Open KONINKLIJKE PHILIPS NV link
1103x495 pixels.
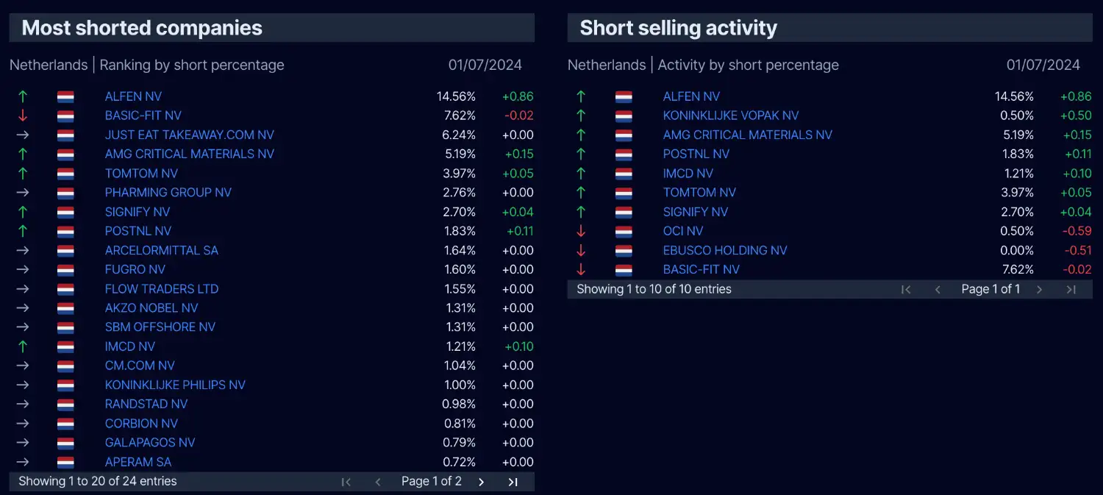tap(175, 385)
